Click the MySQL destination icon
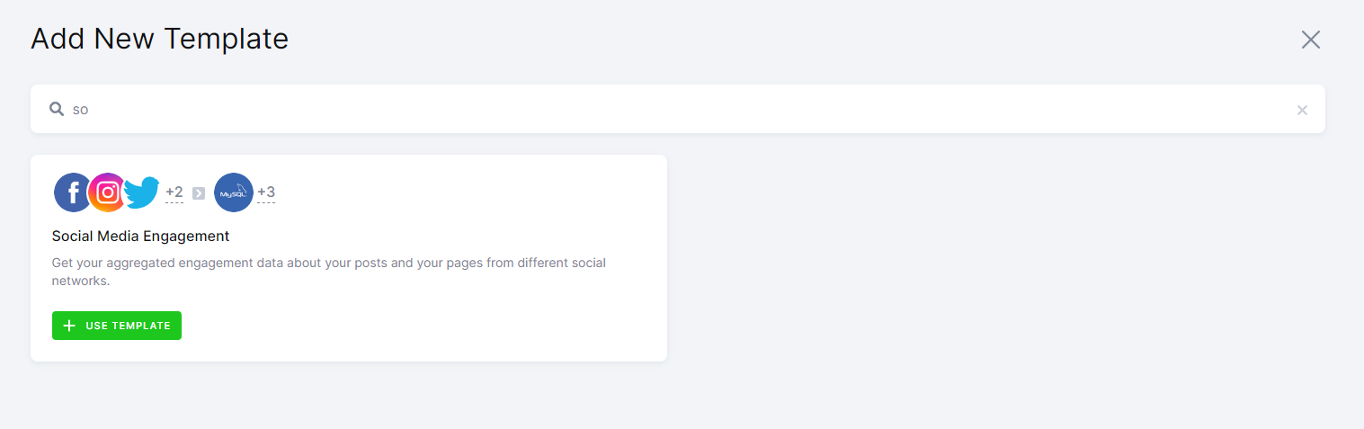1364x429 pixels. tap(234, 192)
